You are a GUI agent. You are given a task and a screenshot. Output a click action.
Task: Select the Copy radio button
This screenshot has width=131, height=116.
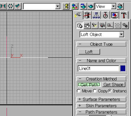[x=95, y=91]
